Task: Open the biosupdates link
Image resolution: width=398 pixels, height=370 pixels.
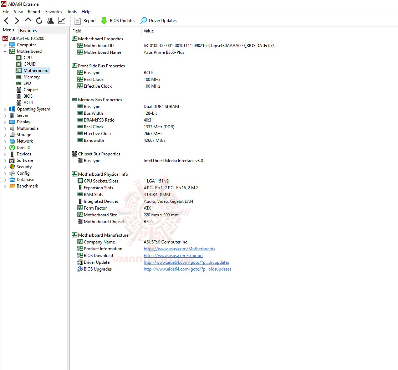Action: coord(187,269)
